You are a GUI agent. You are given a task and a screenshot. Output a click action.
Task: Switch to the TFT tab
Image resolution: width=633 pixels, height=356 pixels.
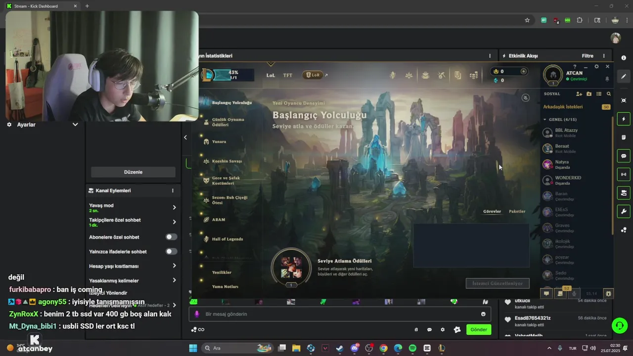click(x=287, y=75)
